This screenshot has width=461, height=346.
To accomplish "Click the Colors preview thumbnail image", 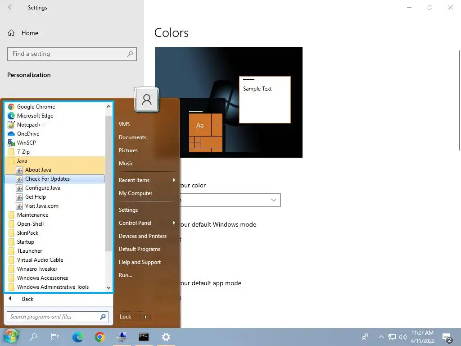I will (x=228, y=102).
